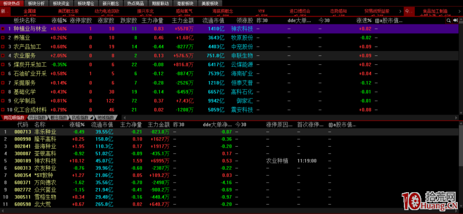The image size is (463, 214).
Task: Select the 北大荒 stock row
Action: (229, 204)
